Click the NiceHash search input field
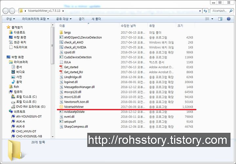The width and height of the screenshot is (236, 164). coord(219,11)
